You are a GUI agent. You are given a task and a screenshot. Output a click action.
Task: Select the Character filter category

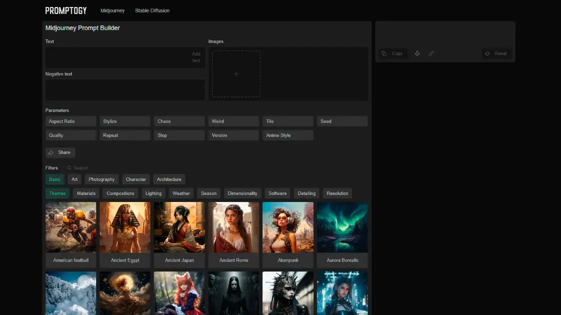click(x=136, y=179)
